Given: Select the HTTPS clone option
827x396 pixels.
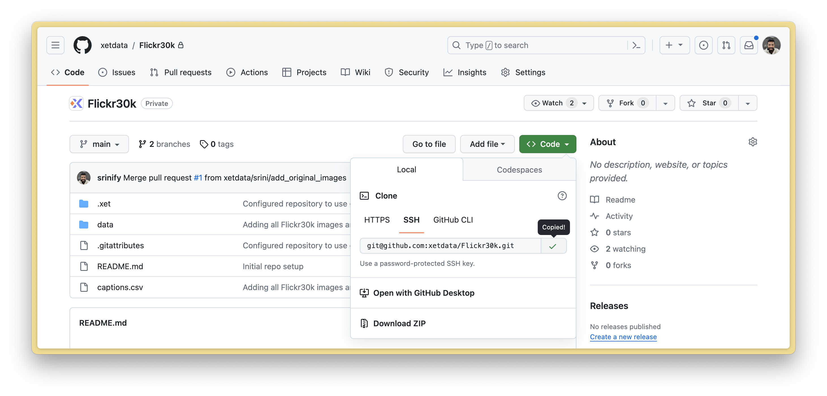Looking at the screenshot, I should (x=376, y=220).
